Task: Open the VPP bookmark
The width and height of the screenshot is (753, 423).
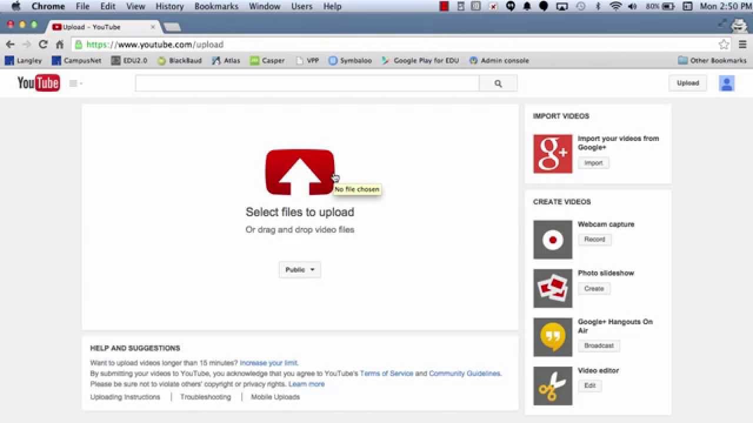Action: point(307,61)
